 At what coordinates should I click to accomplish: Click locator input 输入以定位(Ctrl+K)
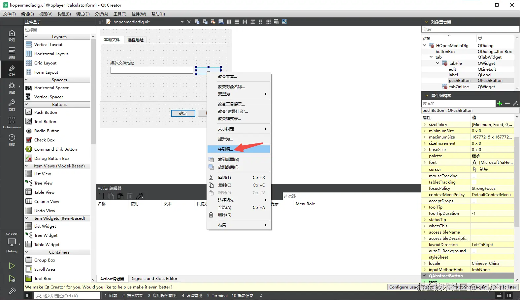pyautogui.click(x=67, y=296)
